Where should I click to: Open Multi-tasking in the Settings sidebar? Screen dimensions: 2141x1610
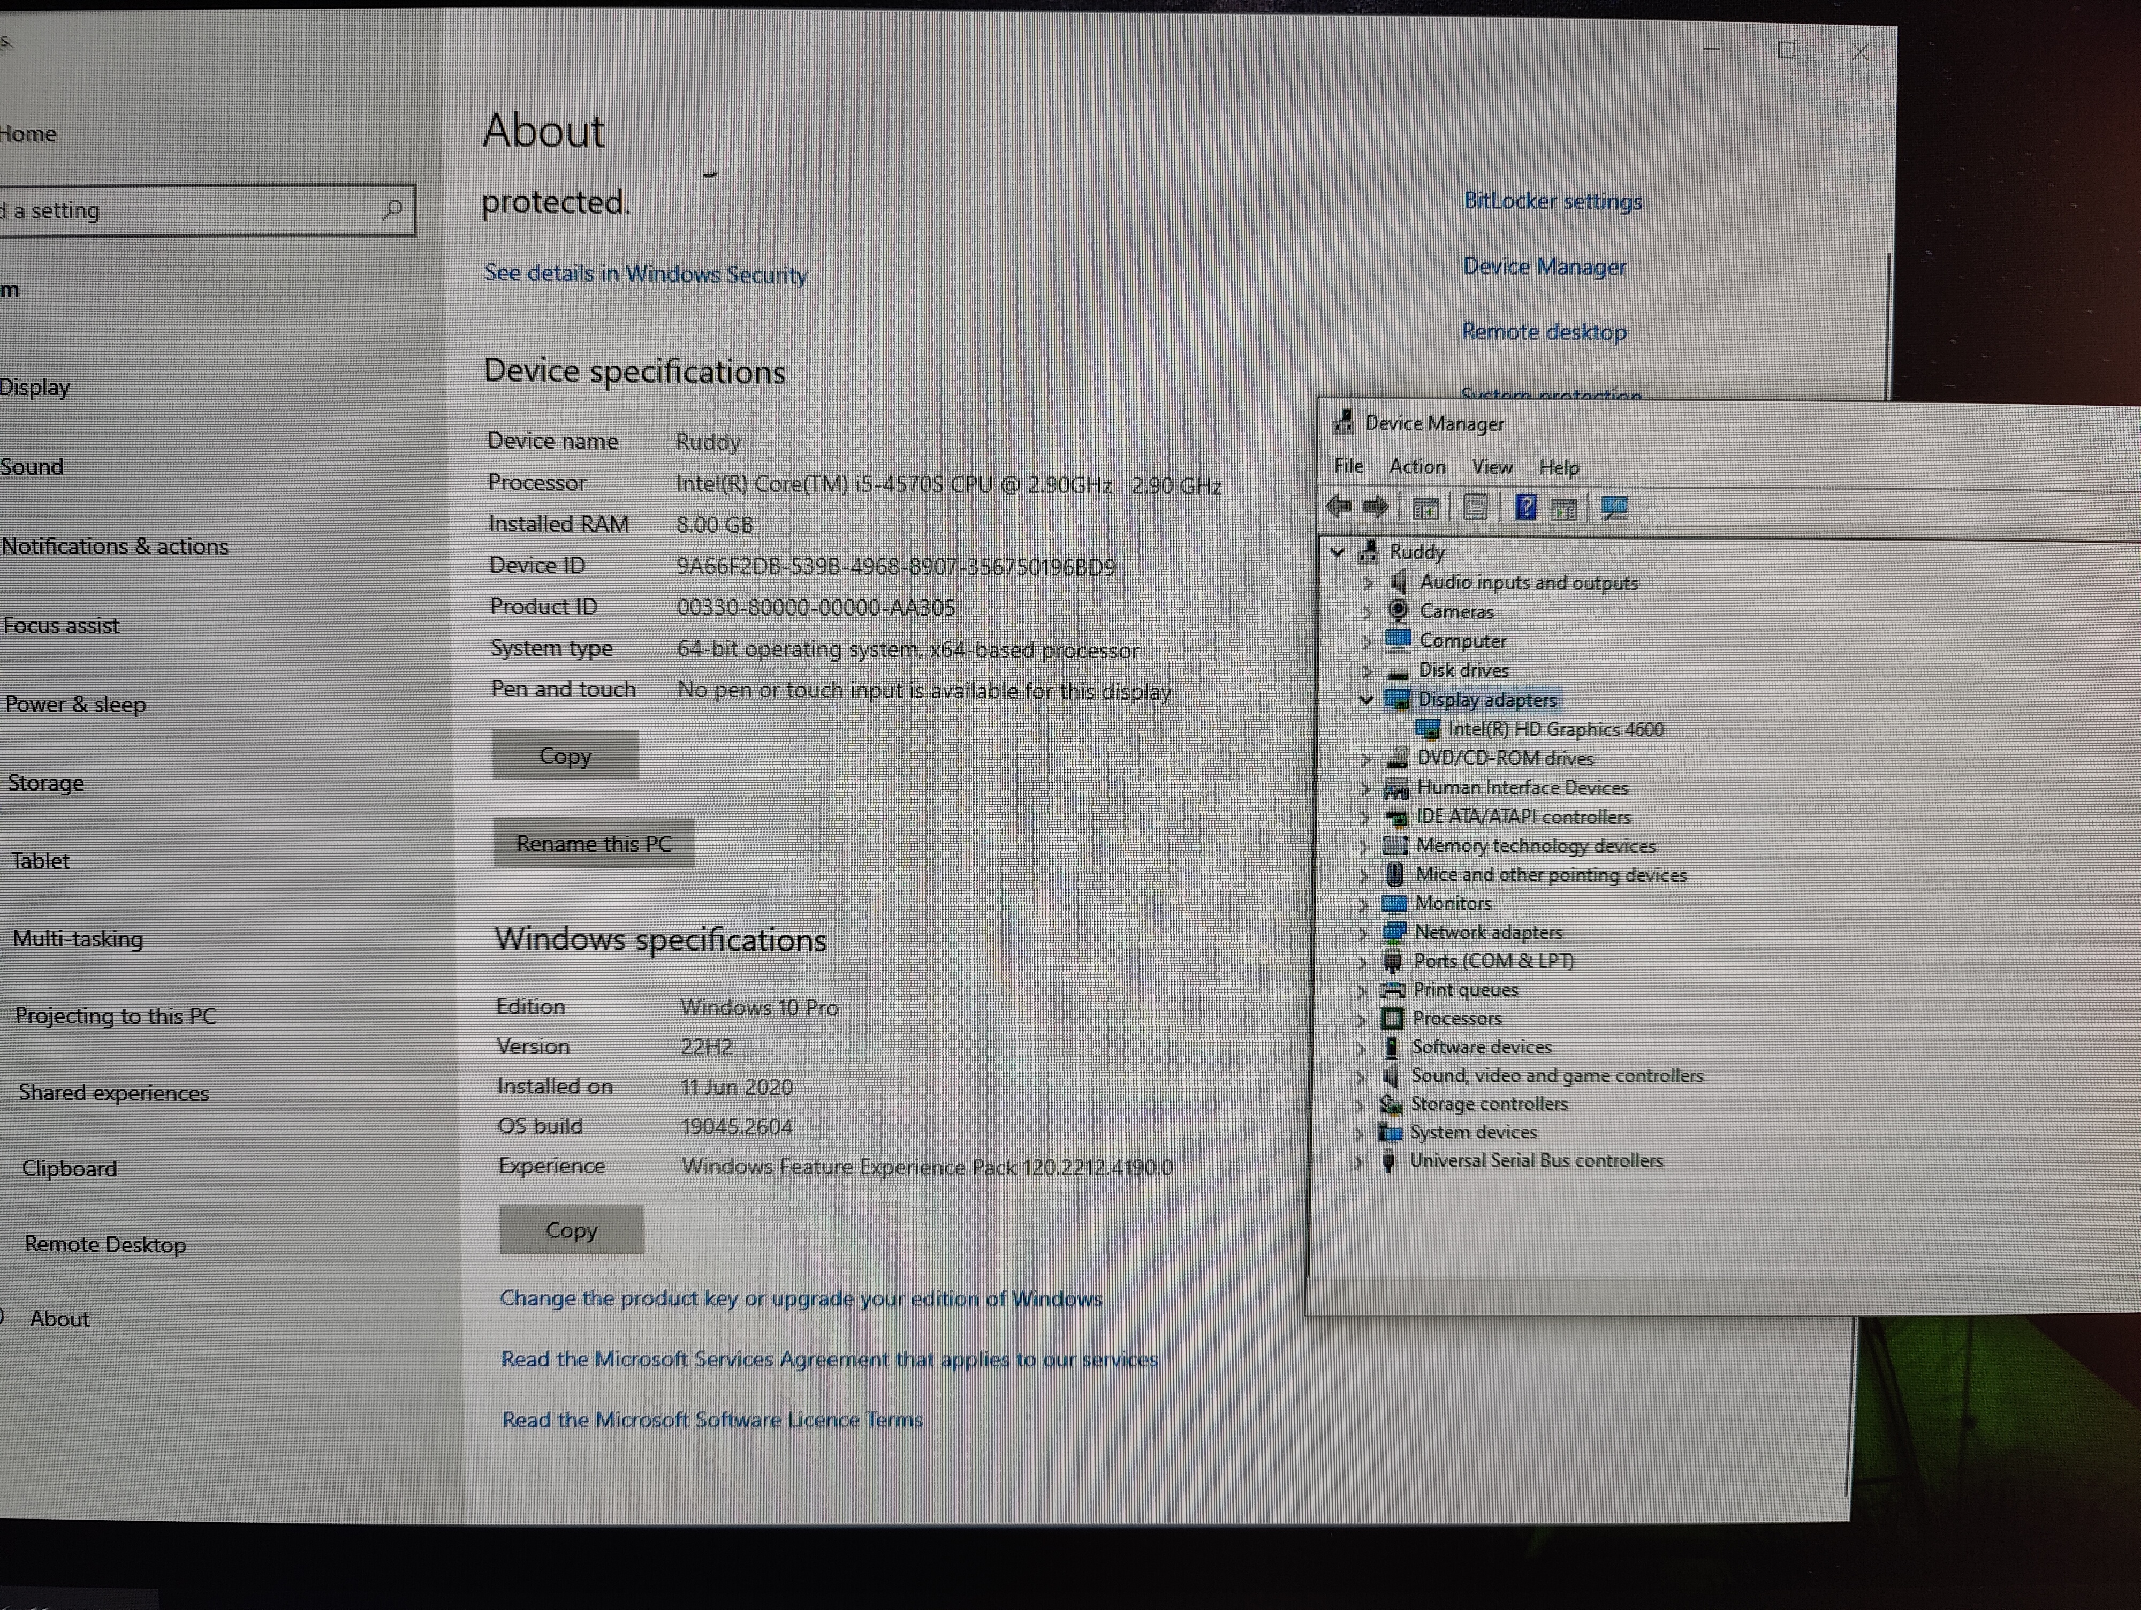tap(78, 938)
